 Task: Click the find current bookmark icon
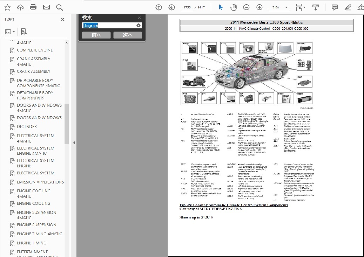click(x=23, y=32)
